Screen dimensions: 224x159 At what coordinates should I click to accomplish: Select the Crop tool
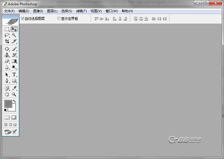click(7, 41)
